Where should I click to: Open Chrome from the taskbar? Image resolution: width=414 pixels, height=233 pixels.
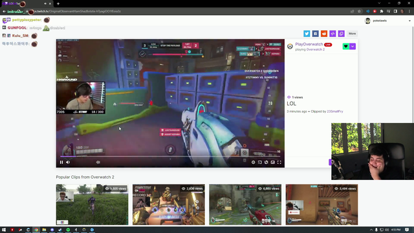coord(36,230)
